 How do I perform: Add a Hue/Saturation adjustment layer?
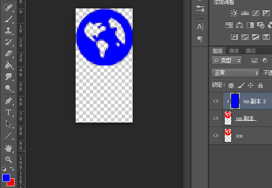tap(229, 25)
